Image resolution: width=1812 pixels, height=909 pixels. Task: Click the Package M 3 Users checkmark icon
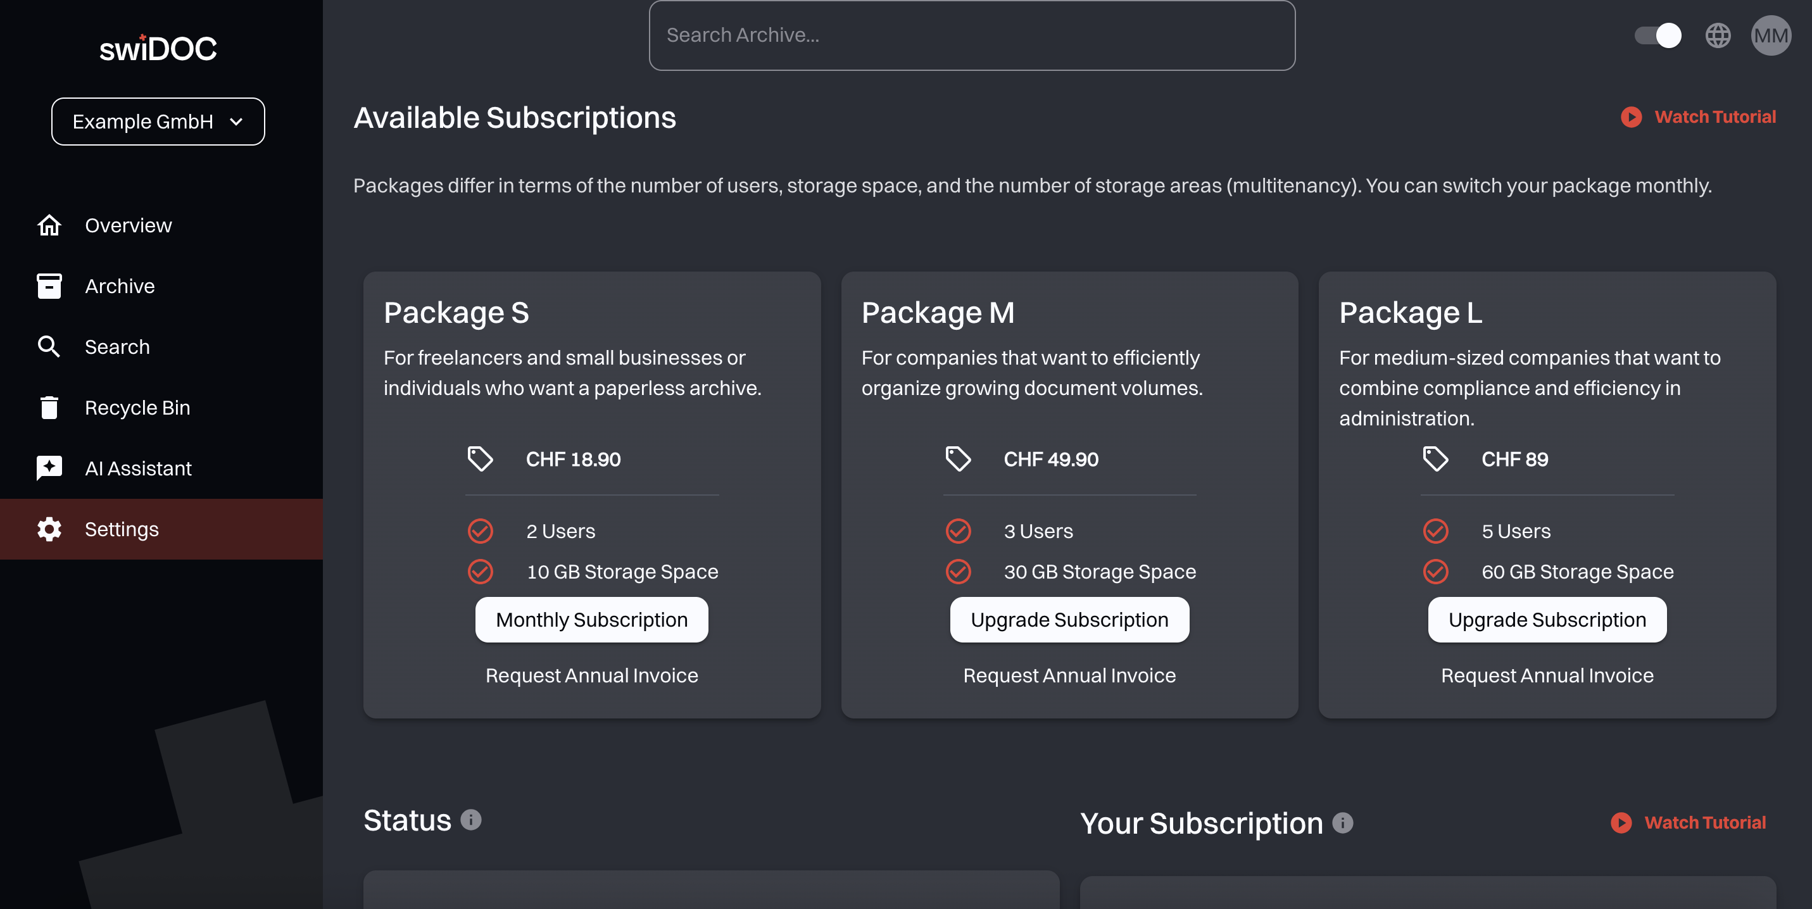coord(958,530)
